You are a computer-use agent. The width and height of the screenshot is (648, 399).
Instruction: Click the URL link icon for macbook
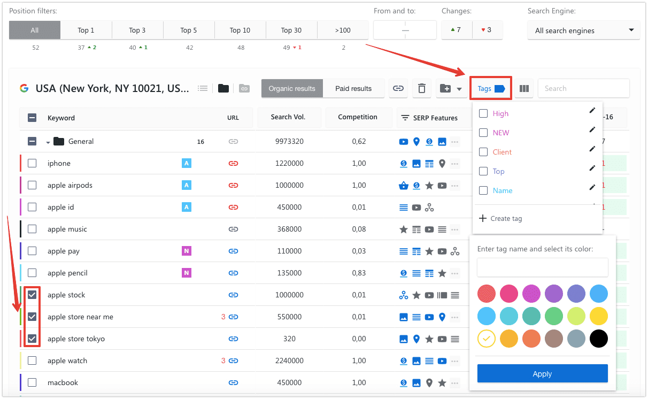point(233,382)
